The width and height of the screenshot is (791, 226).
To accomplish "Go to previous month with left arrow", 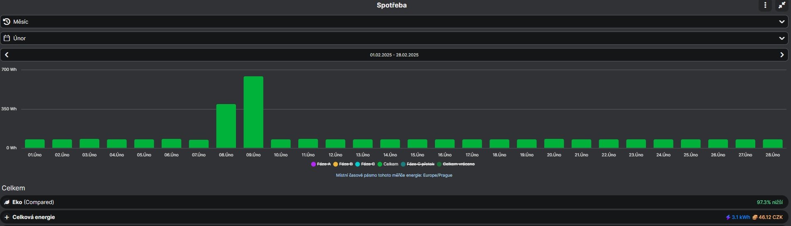I will [x=7, y=55].
